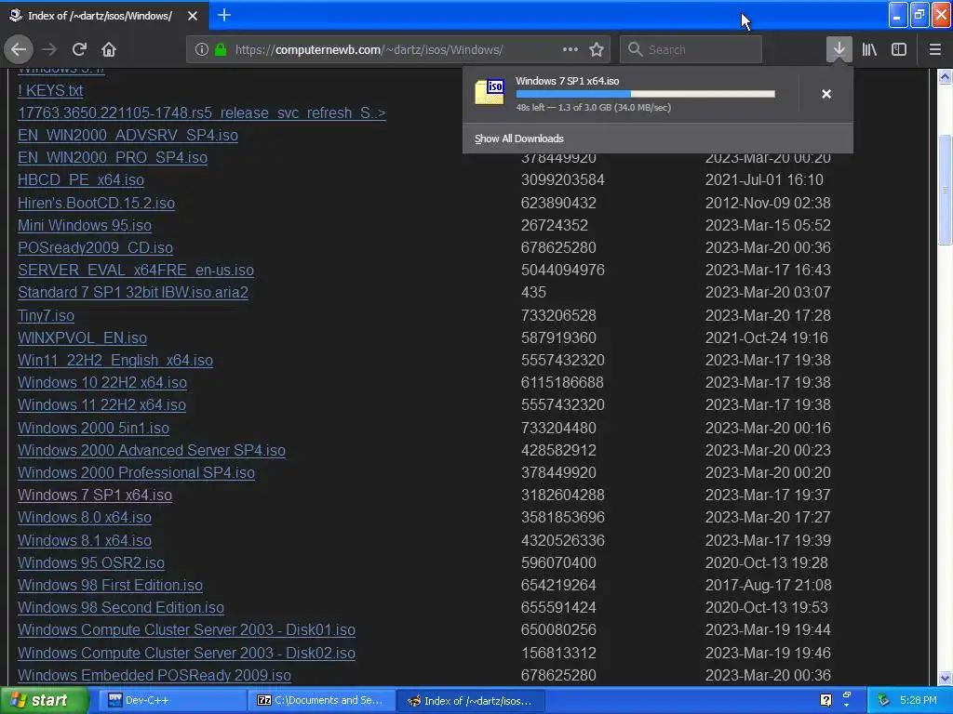Cancel the Windows 7 SP1 x64.iso download
Viewport: 953px width, 714px height.
point(826,94)
